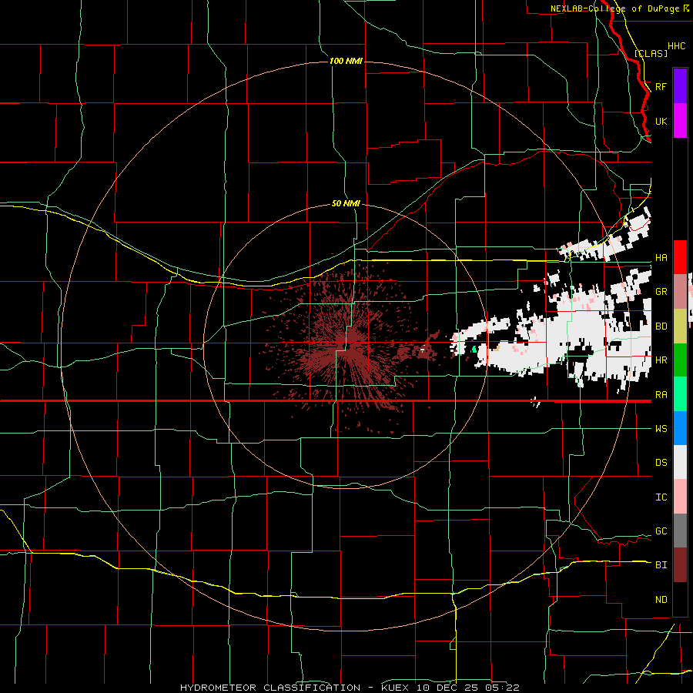Click the RA light green legend swatch
Screen dimensions: 693x693
pyautogui.click(x=680, y=394)
